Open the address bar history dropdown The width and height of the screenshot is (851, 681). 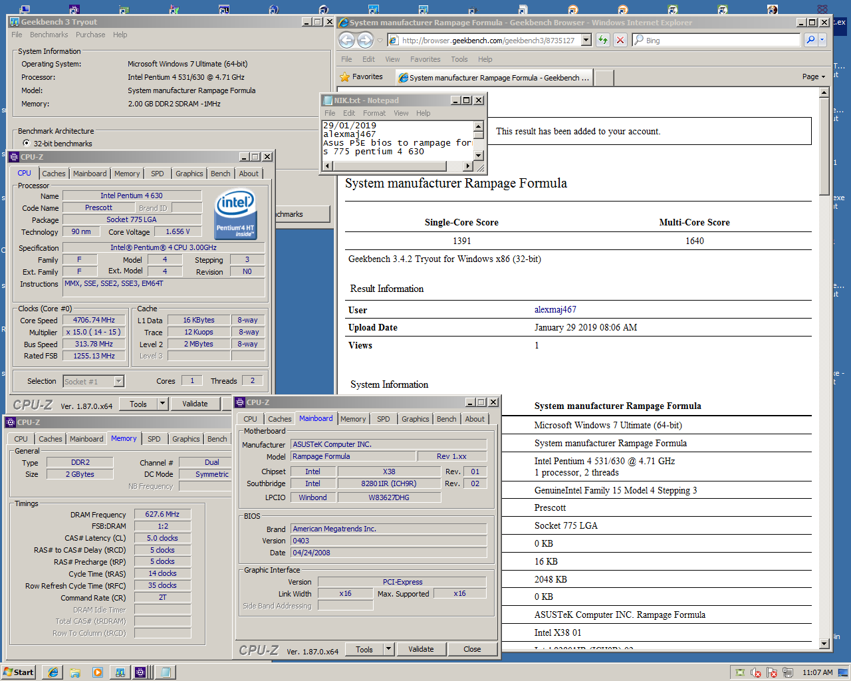(x=586, y=40)
